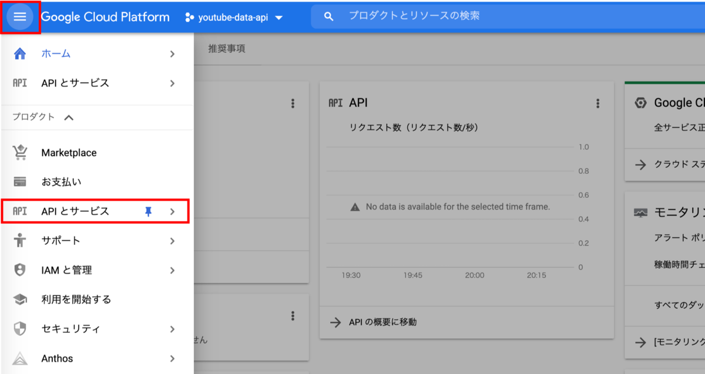The height and width of the screenshot is (374, 705).
Task: Expand the ホーム submenu chevron
Action: [172, 54]
